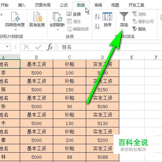This screenshot has height=162, width=162.
Task: Expand the Name Box dropdown arrow
Action: (7, 47)
